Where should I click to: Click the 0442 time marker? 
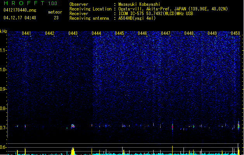click(x=50, y=33)
